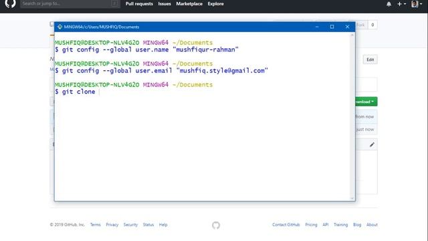Screen dimensions: 428x241
Task: Open the user avatar menu
Action: (417, 4)
